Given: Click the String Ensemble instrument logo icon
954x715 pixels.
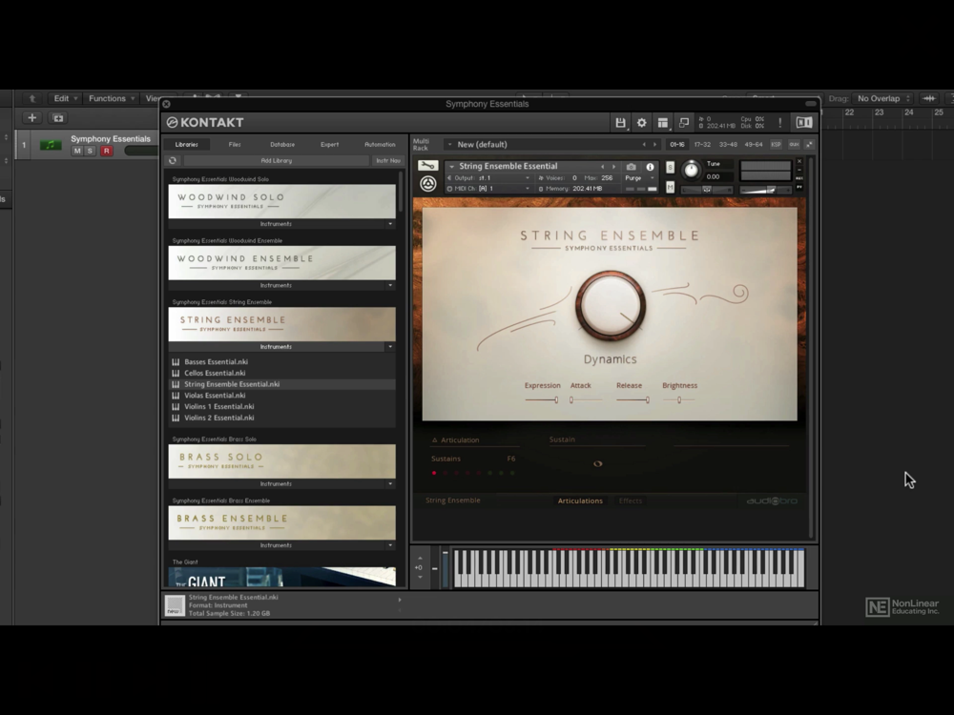Looking at the screenshot, I should point(427,184).
